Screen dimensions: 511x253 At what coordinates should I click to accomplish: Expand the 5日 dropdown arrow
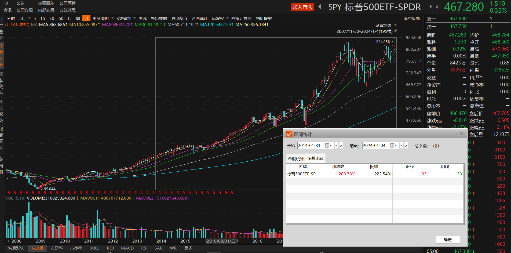pyautogui.click(x=30, y=18)
